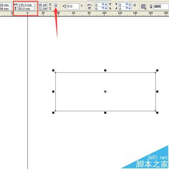
Task: Click the object height icon left of 50.0 mm
Action: [16, 8]
